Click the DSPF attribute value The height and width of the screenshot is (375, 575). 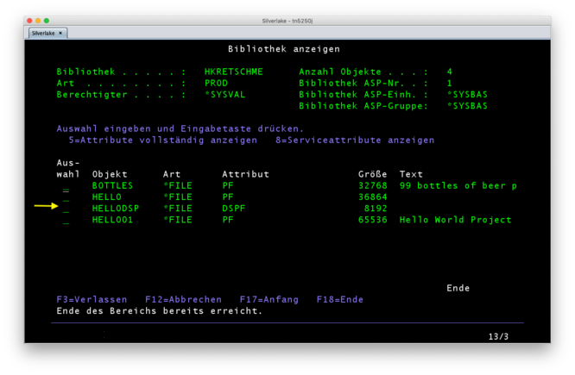click(x=233, y=209)
